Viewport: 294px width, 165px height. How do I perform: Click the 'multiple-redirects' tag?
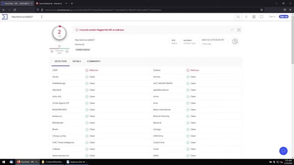click(x=83, y=49)
